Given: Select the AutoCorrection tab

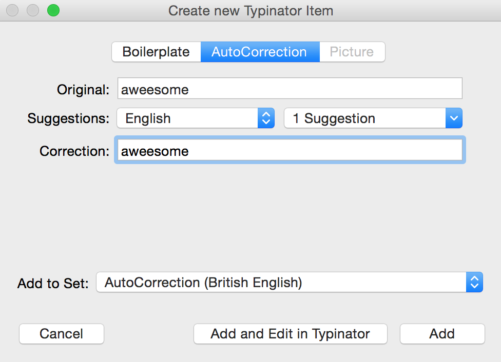Looking at the screenshot, I should [260, 52].
